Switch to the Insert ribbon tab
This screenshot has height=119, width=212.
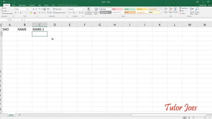[13, 5]
